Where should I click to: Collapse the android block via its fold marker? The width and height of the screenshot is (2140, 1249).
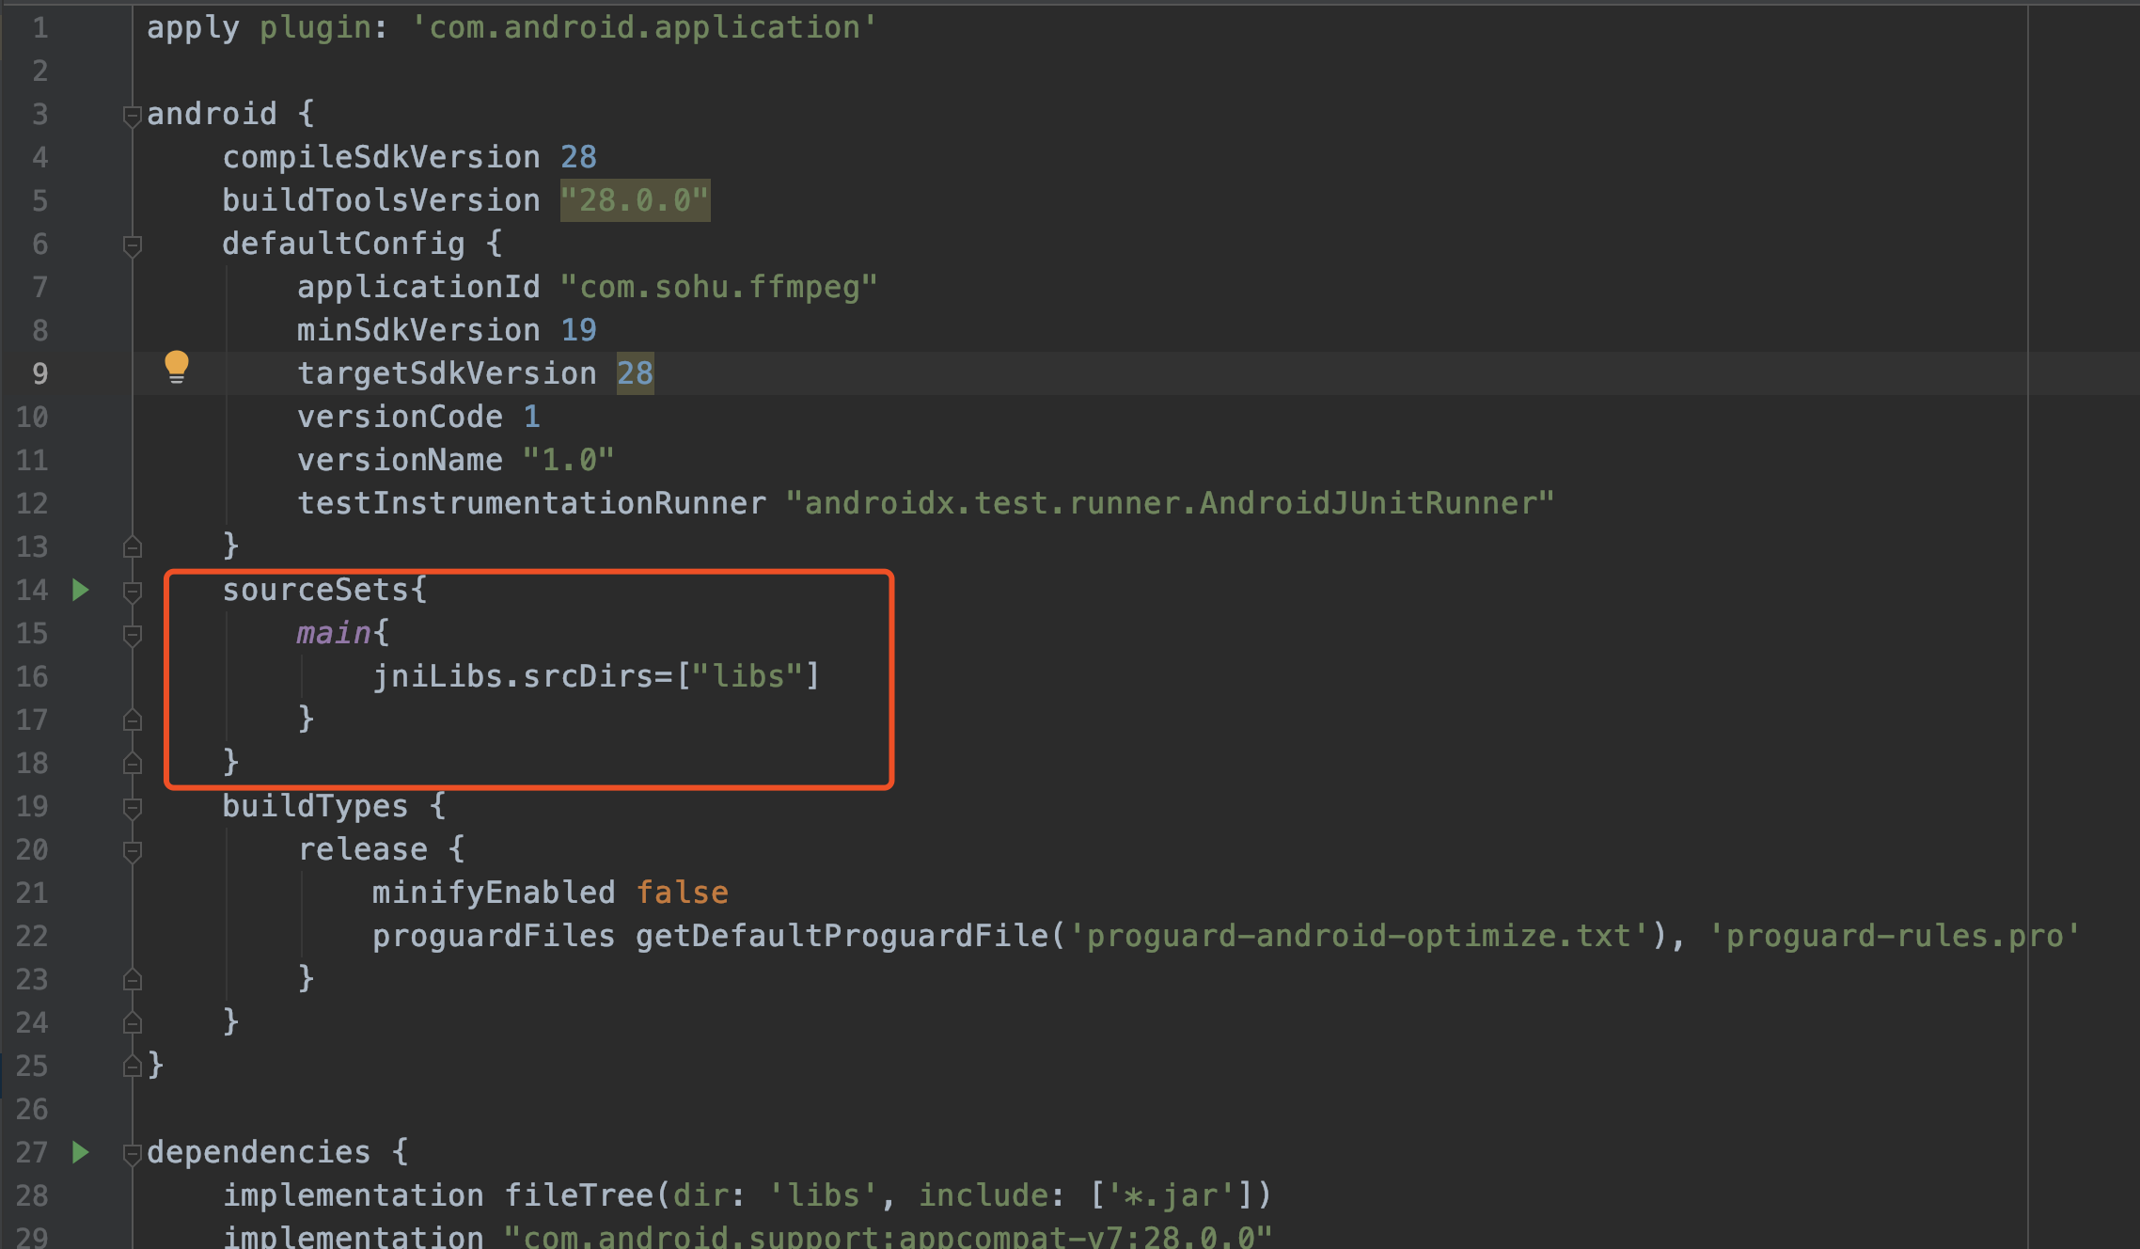tap(132, 114)
